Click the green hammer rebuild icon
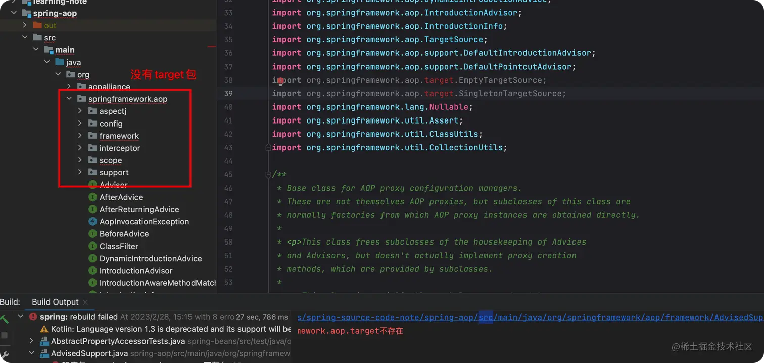This screenshot has height=363, width=764. click(x=4, y=319)
